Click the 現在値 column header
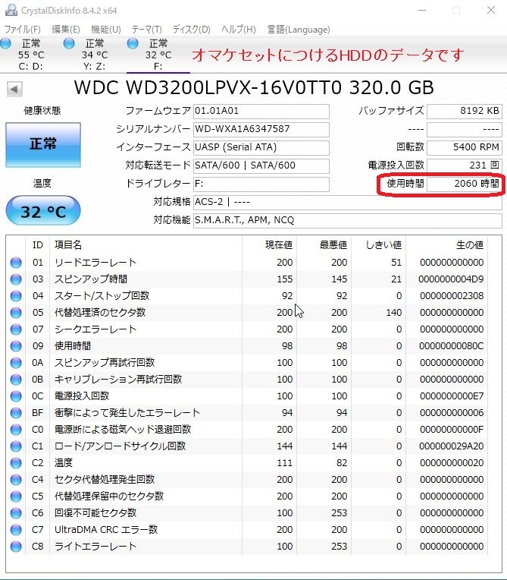Viewport: 507px width, 580px height. [270, 245]
